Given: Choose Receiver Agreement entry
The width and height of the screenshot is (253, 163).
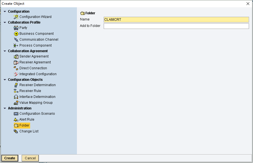Looking at the screenshot, I should pos(35,62).
